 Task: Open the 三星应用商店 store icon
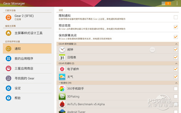tap(8, 68)
